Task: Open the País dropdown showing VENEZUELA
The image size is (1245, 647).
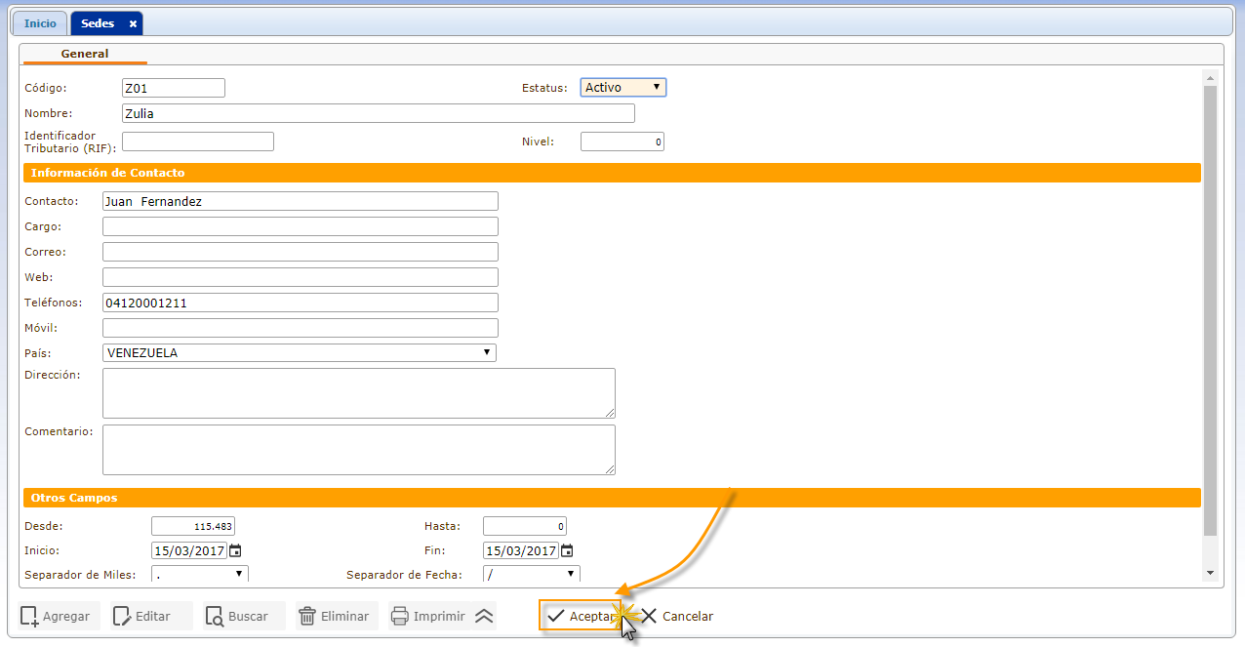Action: coord(300,352)
